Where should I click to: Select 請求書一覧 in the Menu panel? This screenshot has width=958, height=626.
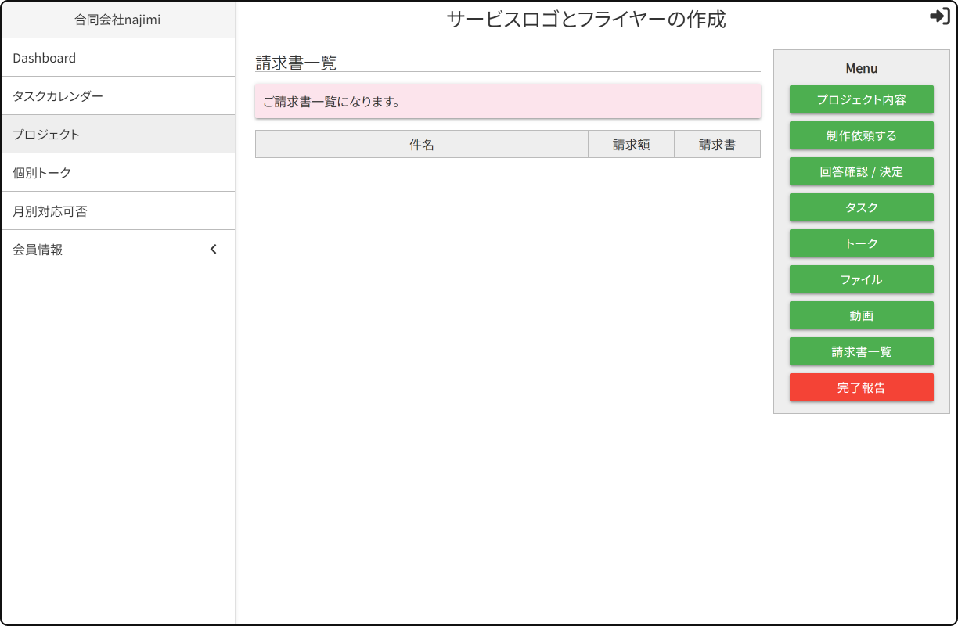click(x=861, y=352)
